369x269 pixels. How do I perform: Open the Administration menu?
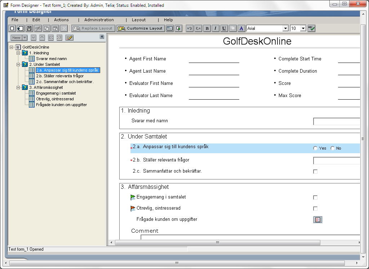click(x=99, y=20)
